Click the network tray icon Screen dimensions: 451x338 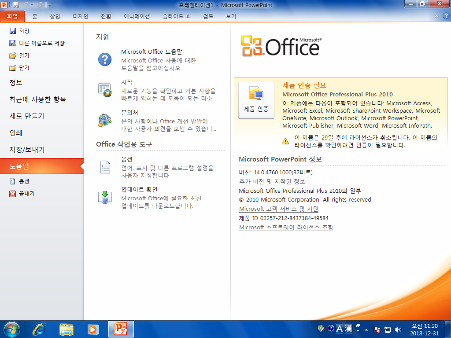coord(388,330)
